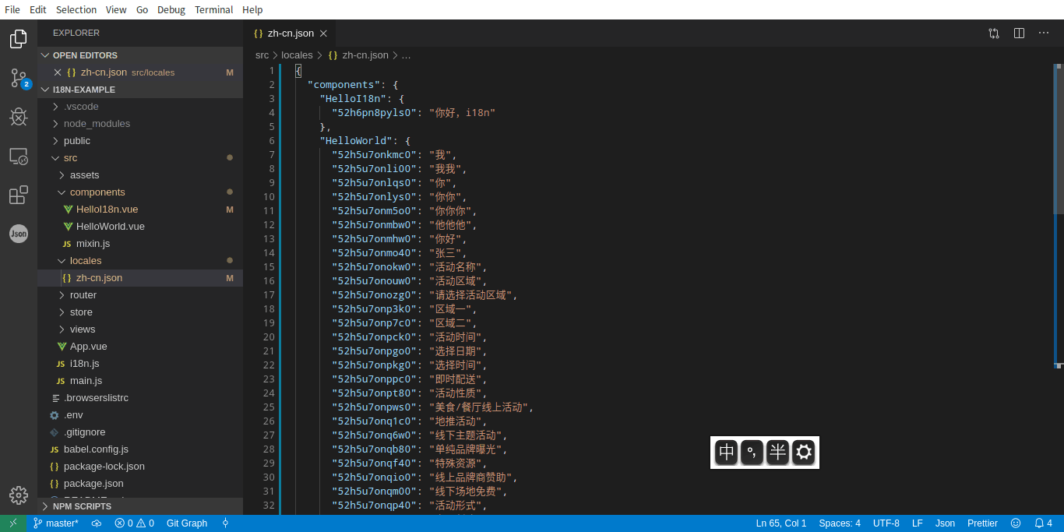Open the Json extension activity icon

19,233
